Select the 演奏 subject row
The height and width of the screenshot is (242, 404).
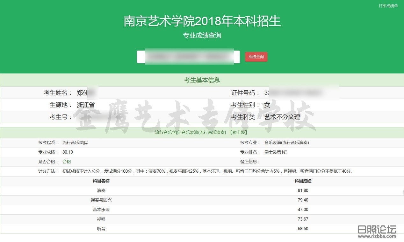(x=101, y=191)
